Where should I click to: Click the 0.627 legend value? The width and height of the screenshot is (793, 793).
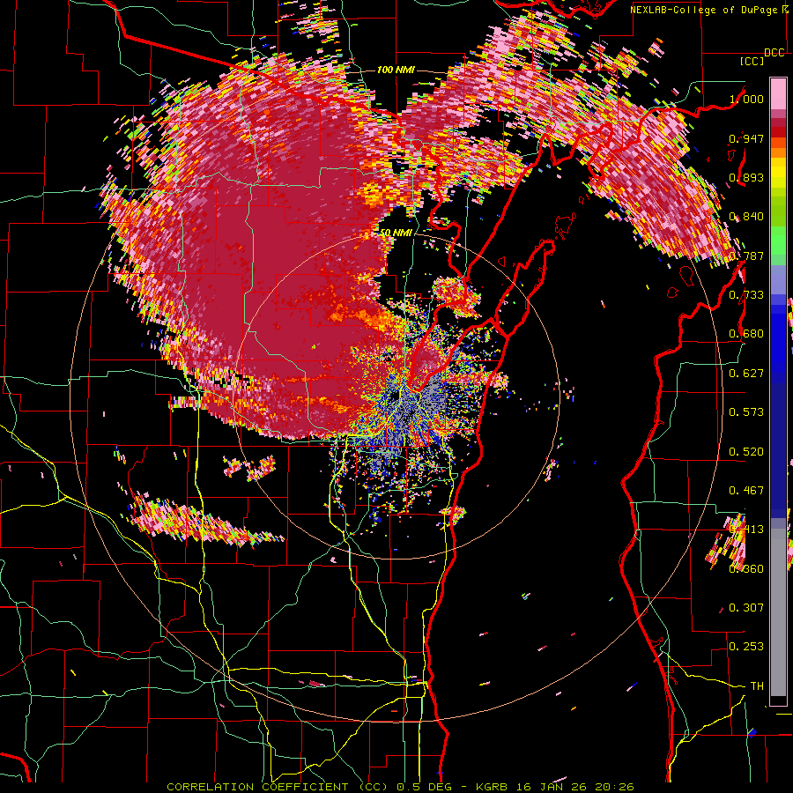point(746,374)
